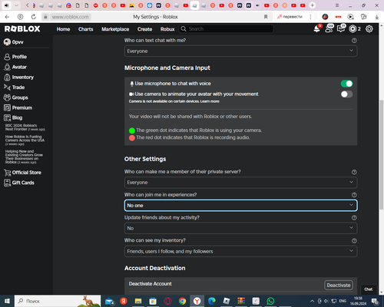Open Gift Cards from the sidebar
384x307 pixels.
coord(19,183)
